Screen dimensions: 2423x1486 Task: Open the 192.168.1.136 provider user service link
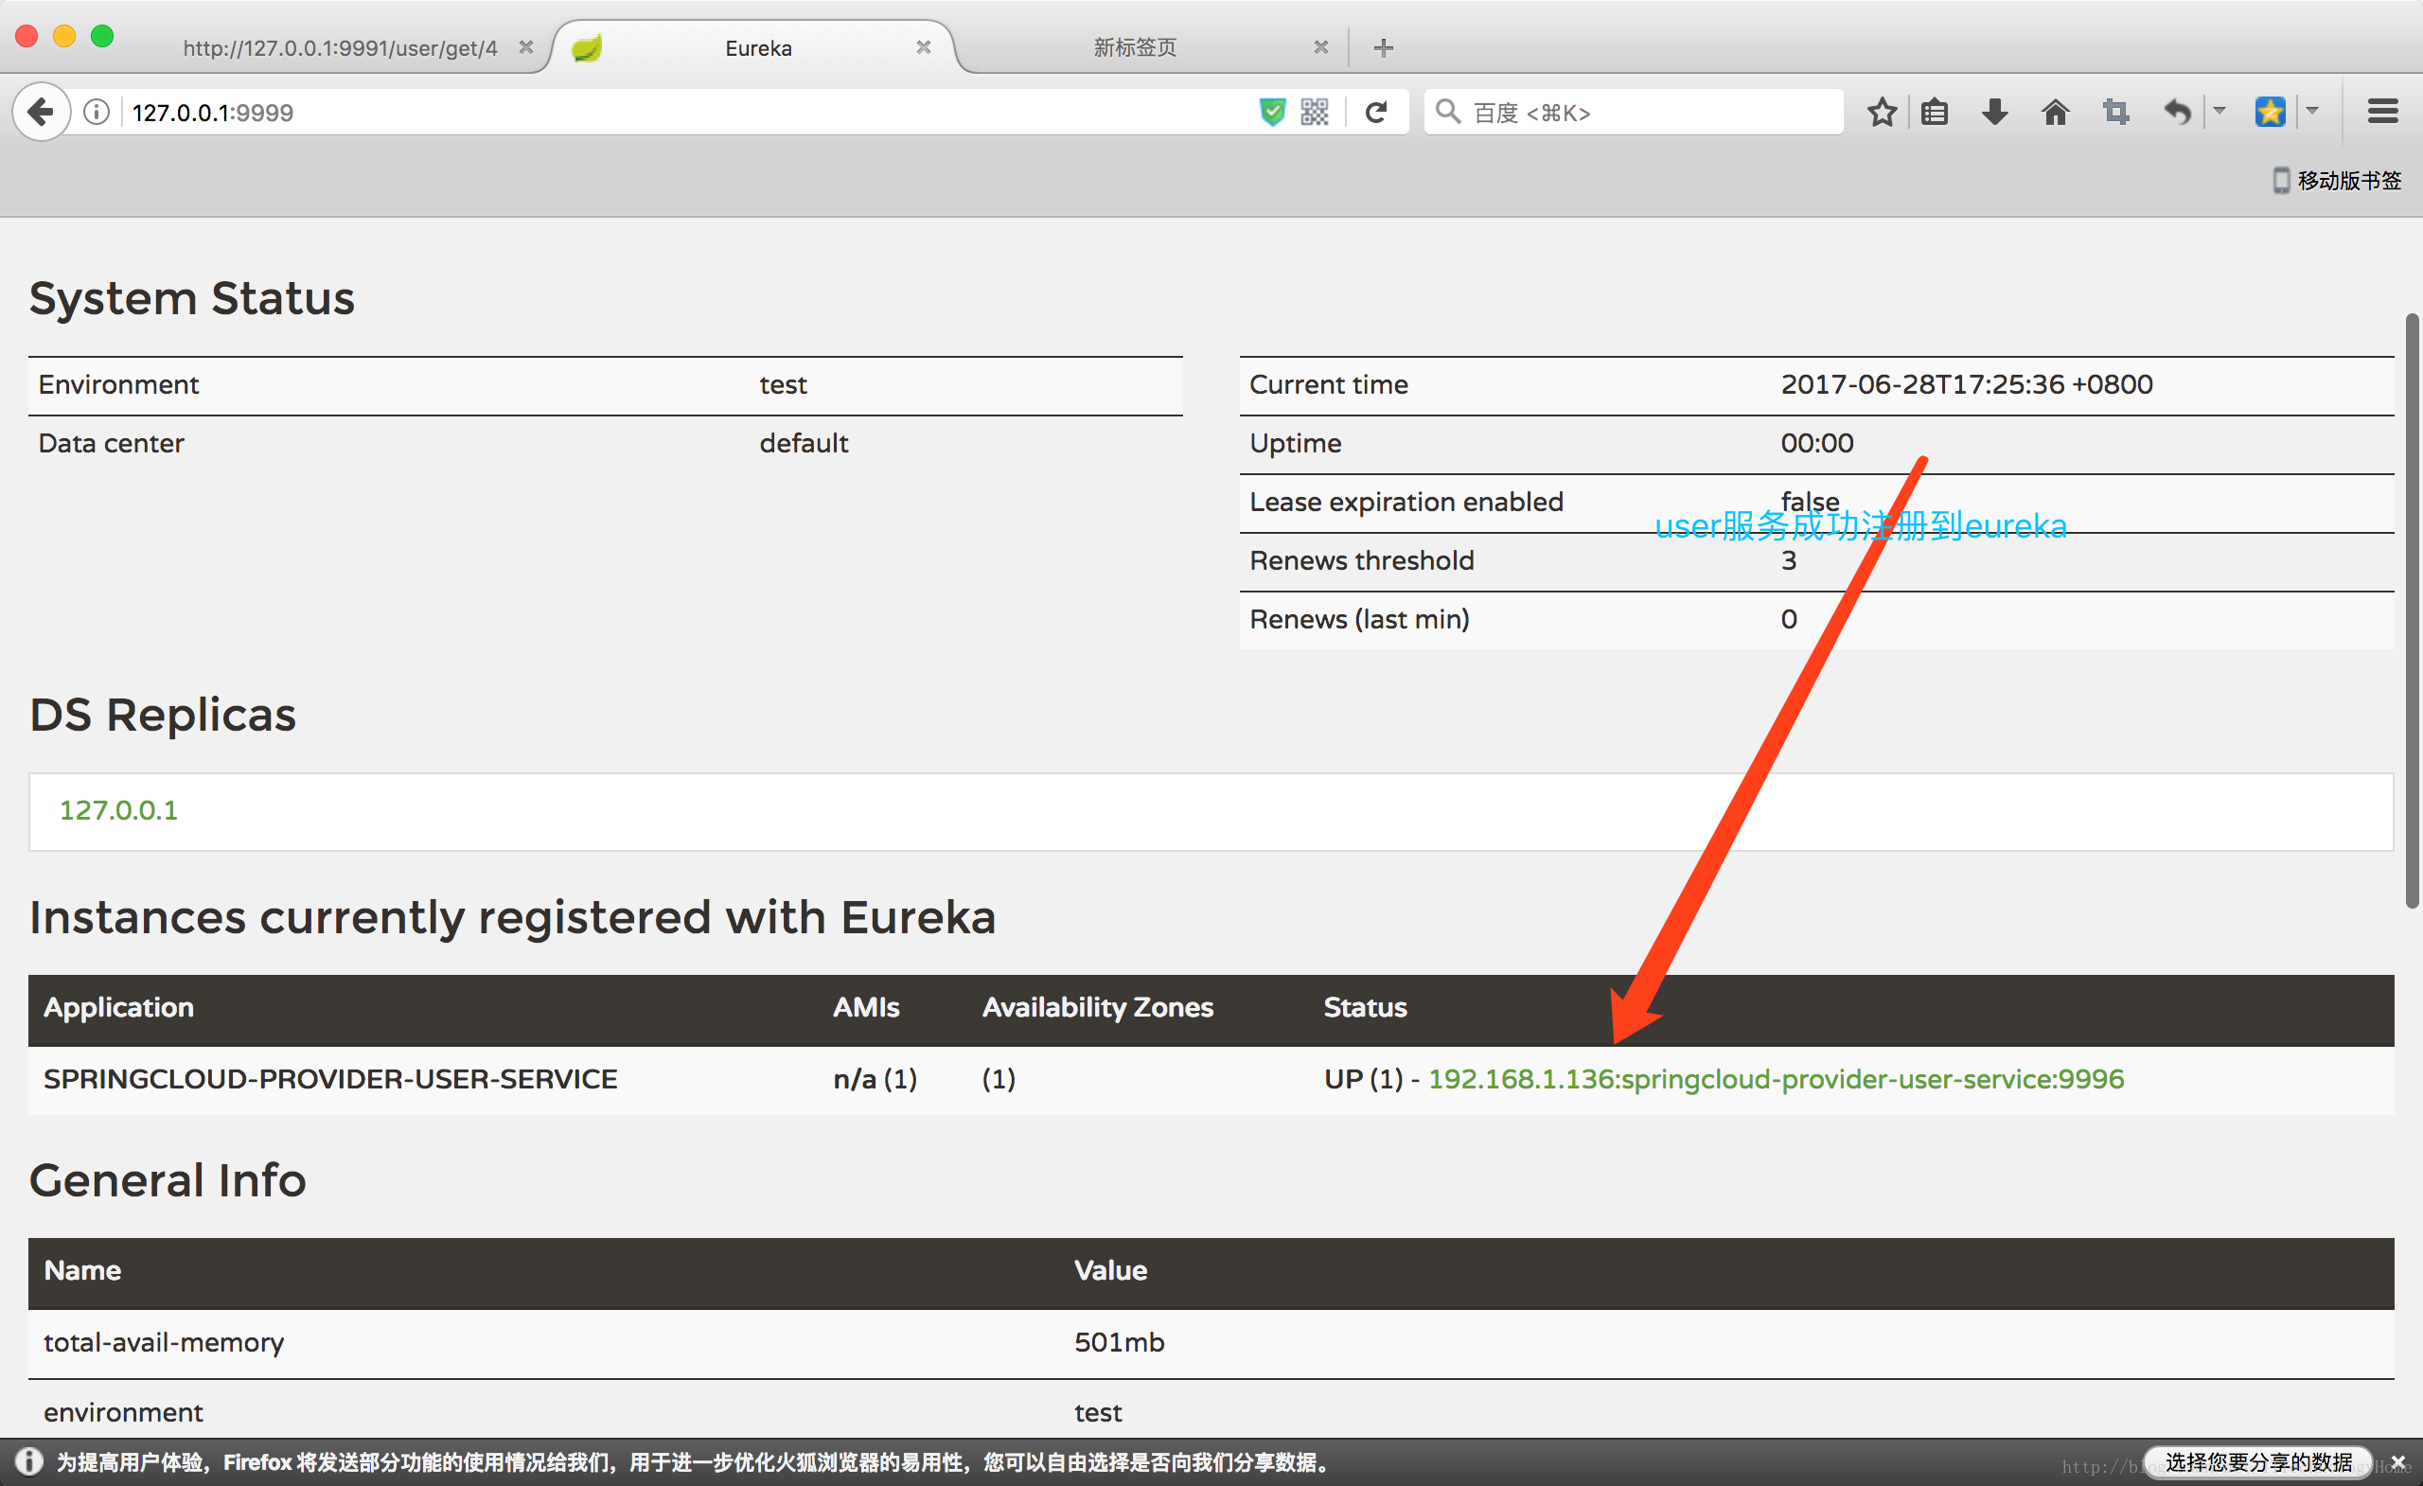pos(1775,1079)
